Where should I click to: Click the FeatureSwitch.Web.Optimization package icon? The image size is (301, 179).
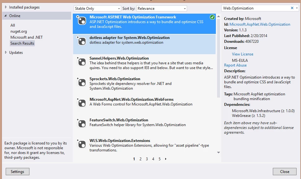pyautogui.click(x=81, y=123)
